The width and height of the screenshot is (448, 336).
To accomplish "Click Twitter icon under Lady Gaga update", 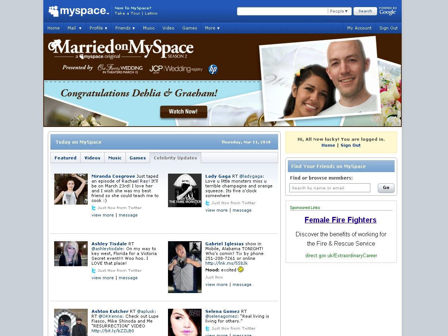I will pyautogui.click(x=208, y=203).
